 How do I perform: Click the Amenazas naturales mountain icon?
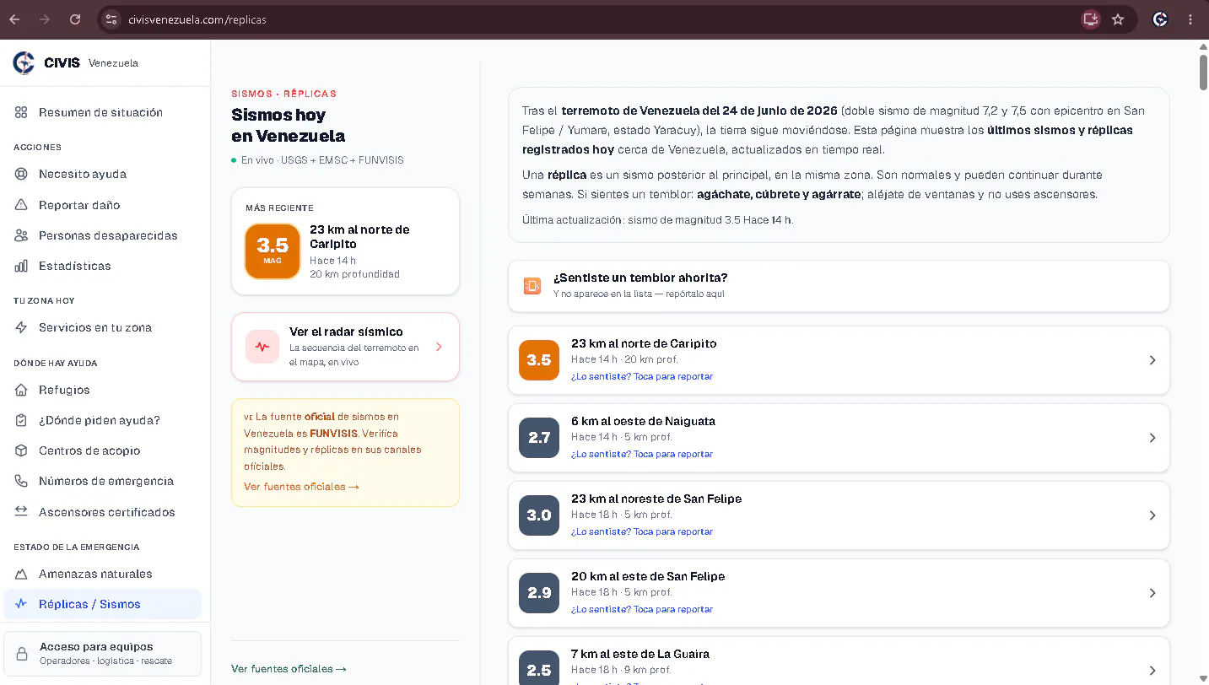(21, 574)
